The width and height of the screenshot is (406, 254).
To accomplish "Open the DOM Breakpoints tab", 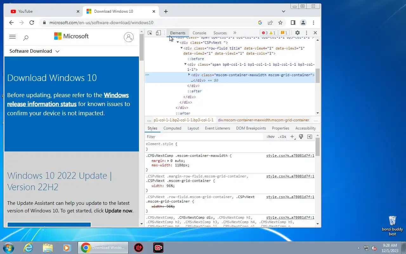I will tap(251, 128).
